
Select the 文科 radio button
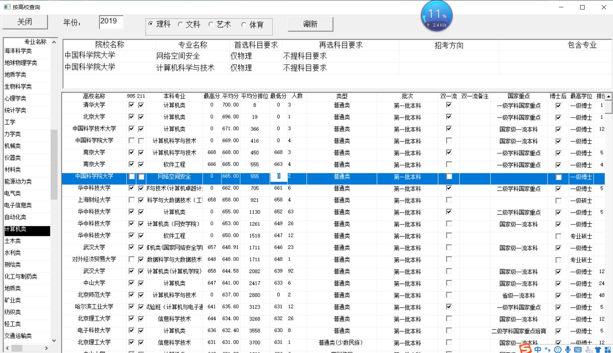180,24
